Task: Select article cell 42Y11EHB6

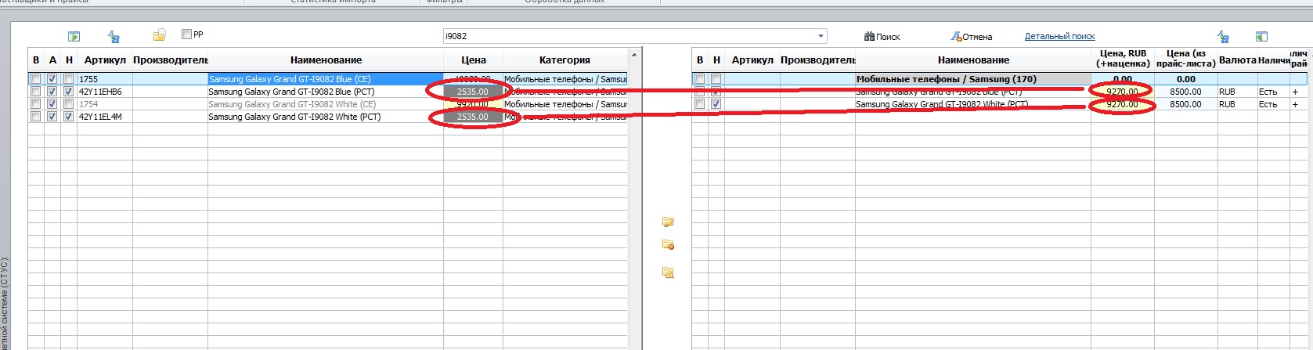Action: [105, 92]
